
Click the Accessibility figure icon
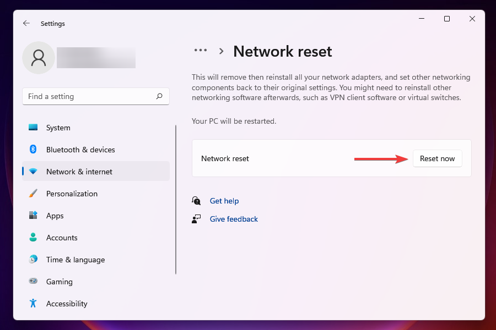[33, 303]
